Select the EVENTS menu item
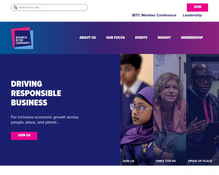This screenshot has width=219, height=175. click(x=141, y=38)
